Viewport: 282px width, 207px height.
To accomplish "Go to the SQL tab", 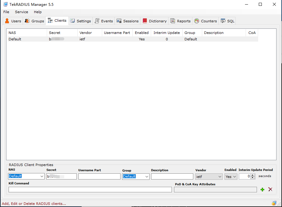I will 228,21.
